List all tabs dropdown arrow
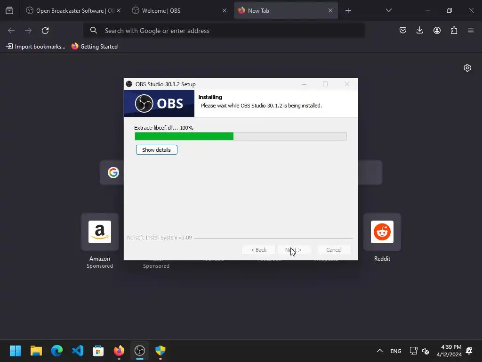Viewport: 482px width, 362px height. pos(388,10)
